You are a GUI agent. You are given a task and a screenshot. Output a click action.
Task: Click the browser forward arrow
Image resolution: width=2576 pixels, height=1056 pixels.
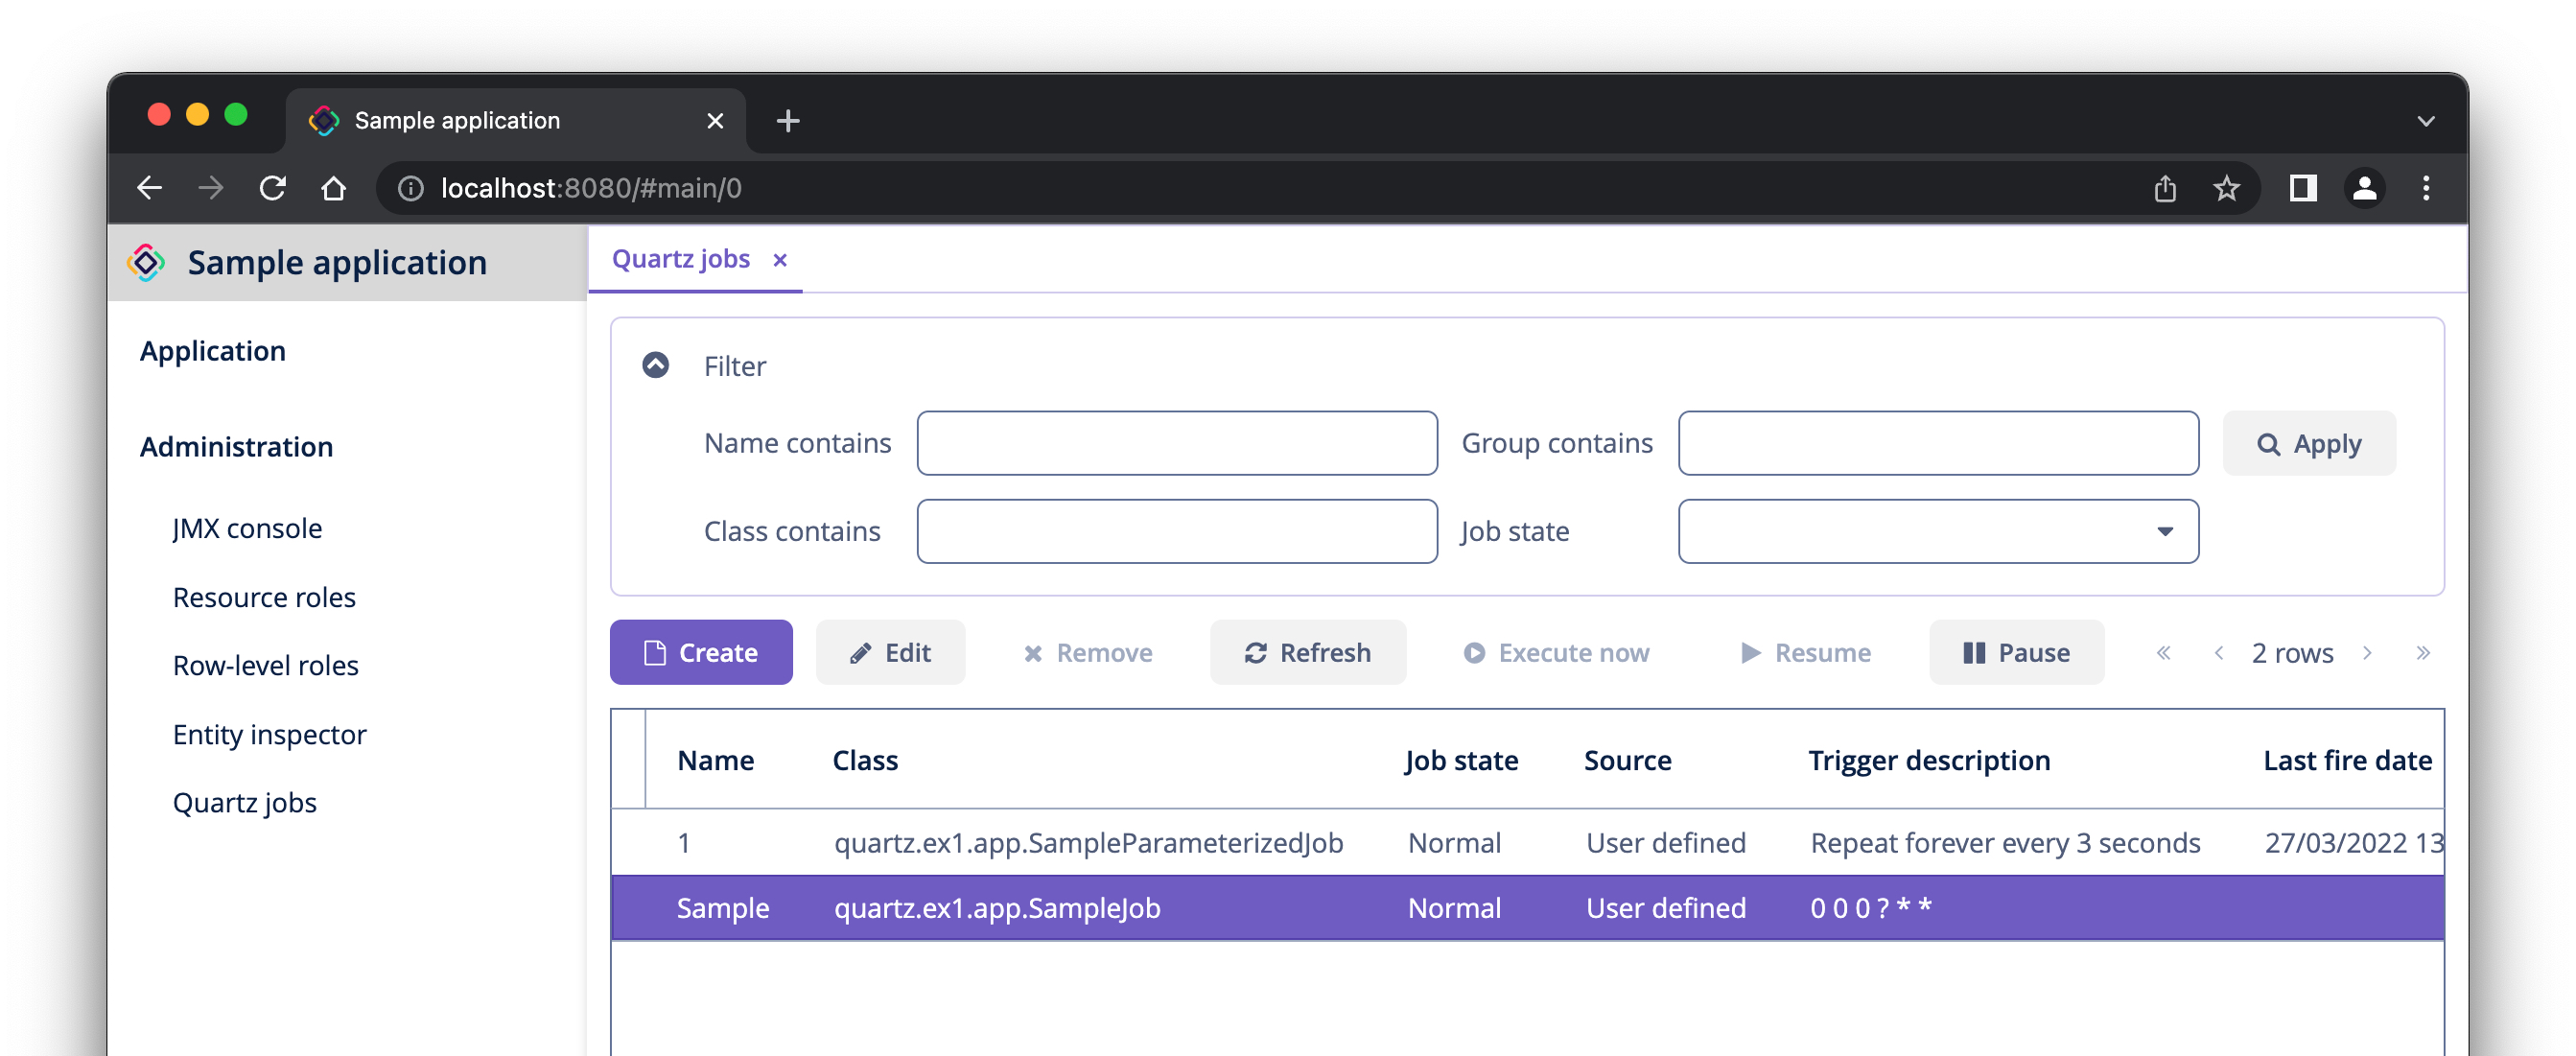211,188
